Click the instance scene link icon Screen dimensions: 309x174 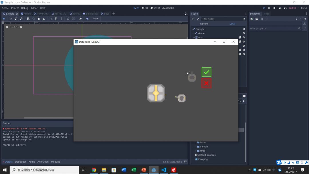[x=198, y=19]
